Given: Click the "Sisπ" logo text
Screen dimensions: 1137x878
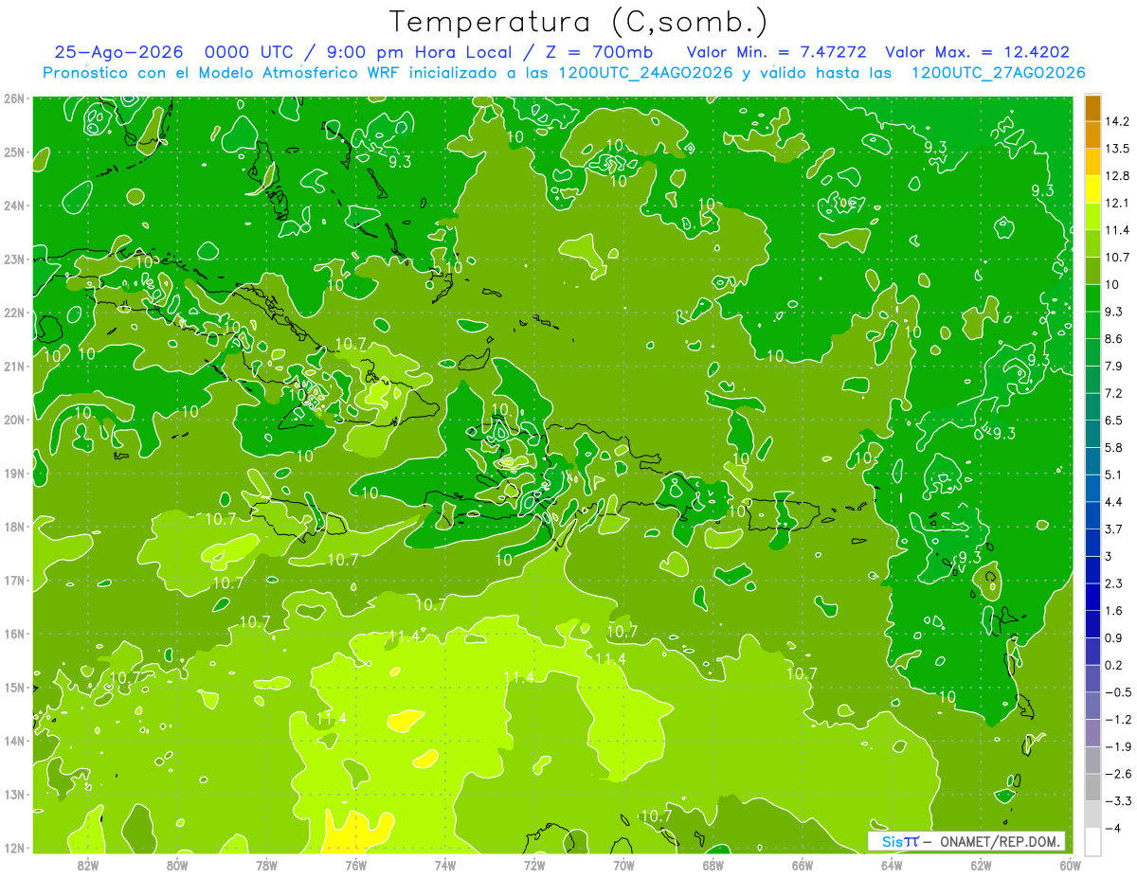Looking at the screenshot, I should click(900, 841).
